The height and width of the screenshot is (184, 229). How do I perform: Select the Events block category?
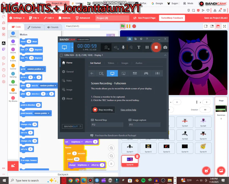pyautogui.click(x=13, y=59)
